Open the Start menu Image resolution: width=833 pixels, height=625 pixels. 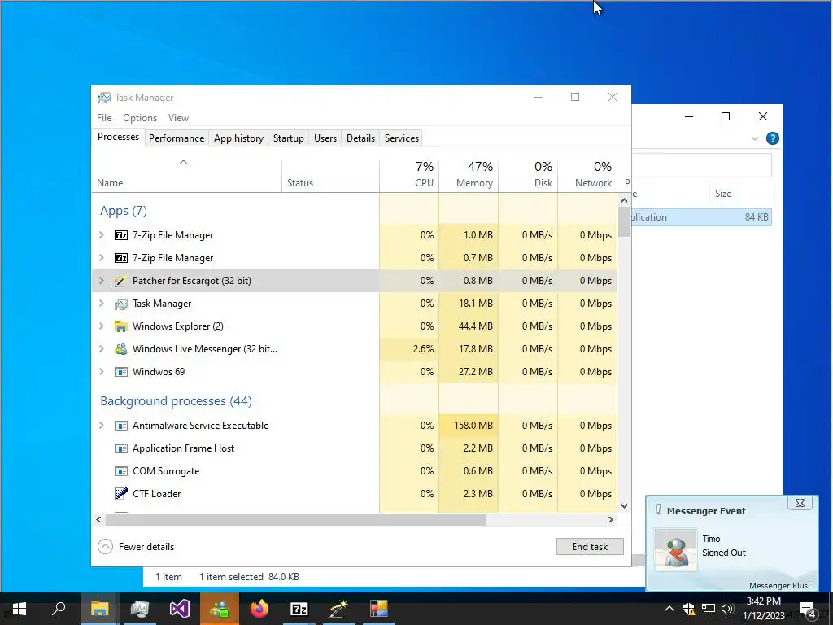coord(20,609)
